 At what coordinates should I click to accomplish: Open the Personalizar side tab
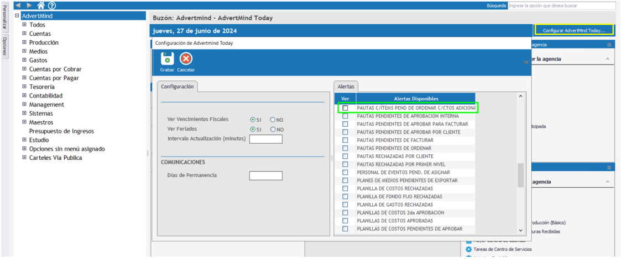5,18
